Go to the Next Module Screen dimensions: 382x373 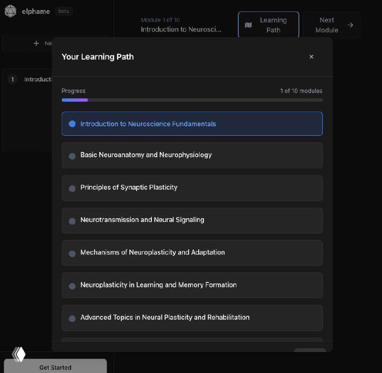tap(331, 25)
